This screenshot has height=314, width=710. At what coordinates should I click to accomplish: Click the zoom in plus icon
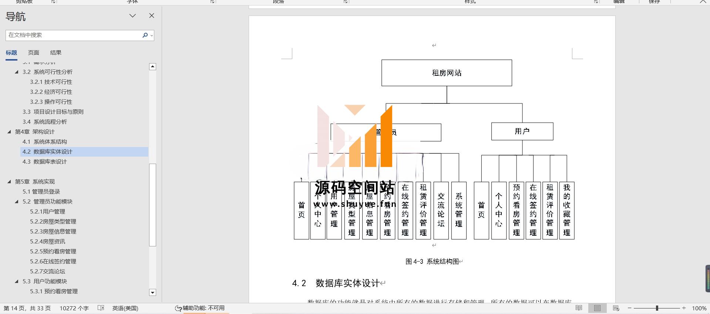point(684,308)
